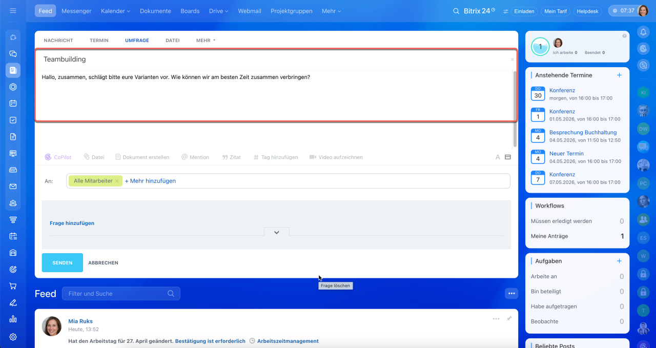Open the mail envelope icon in sidebar
This screenshot has height=348, width=656.
[x=13, y=187]
